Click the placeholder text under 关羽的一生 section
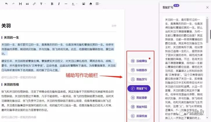This screenshot has width=211, height=122. click(x=19, y=77)
